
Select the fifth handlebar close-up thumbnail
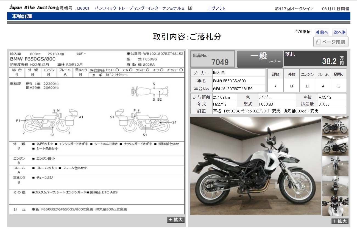tap(335, 206)
